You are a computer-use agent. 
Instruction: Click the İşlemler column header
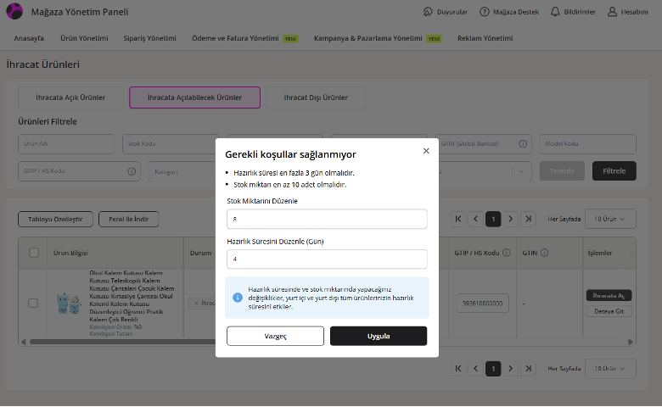(600, 253)
